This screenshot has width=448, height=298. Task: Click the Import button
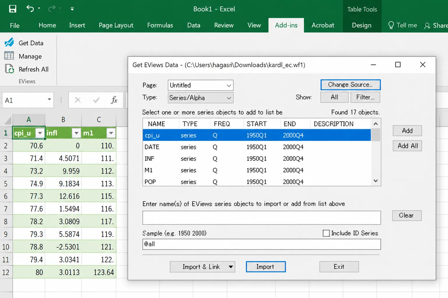pyautogui.click(x=266, y=267)
